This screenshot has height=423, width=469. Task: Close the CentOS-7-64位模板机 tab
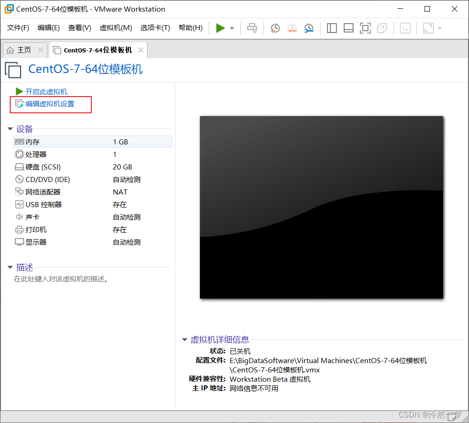(141, 50)
